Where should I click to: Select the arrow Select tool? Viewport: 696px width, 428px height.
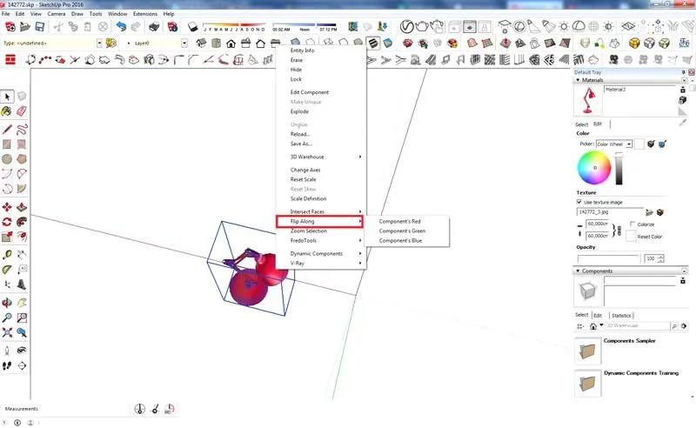point(7,97)
